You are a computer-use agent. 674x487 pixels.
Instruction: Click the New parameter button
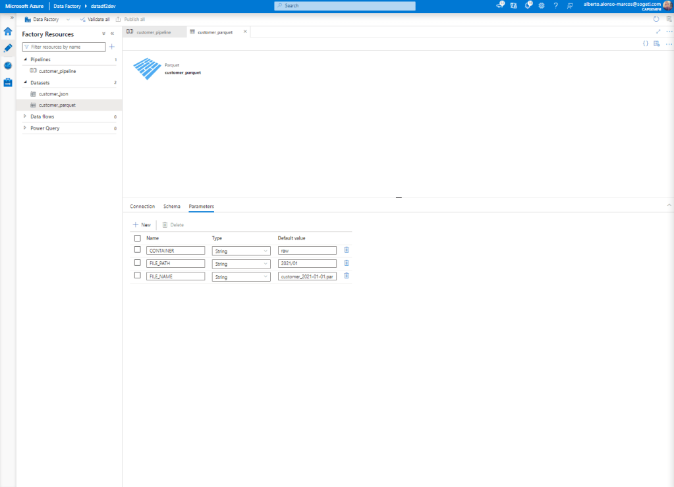pyautogui.click(x=142, y=224)
